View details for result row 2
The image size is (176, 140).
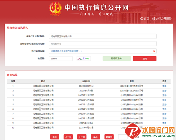point(165,91)
